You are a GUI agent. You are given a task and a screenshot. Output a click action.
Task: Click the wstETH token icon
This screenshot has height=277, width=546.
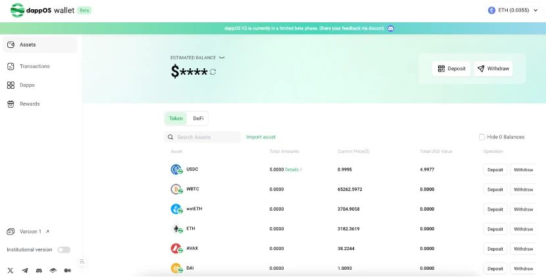[x=176, y=209]
